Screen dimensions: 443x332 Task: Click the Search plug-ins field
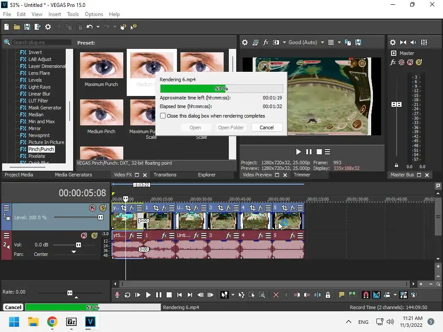click(42, 42)
